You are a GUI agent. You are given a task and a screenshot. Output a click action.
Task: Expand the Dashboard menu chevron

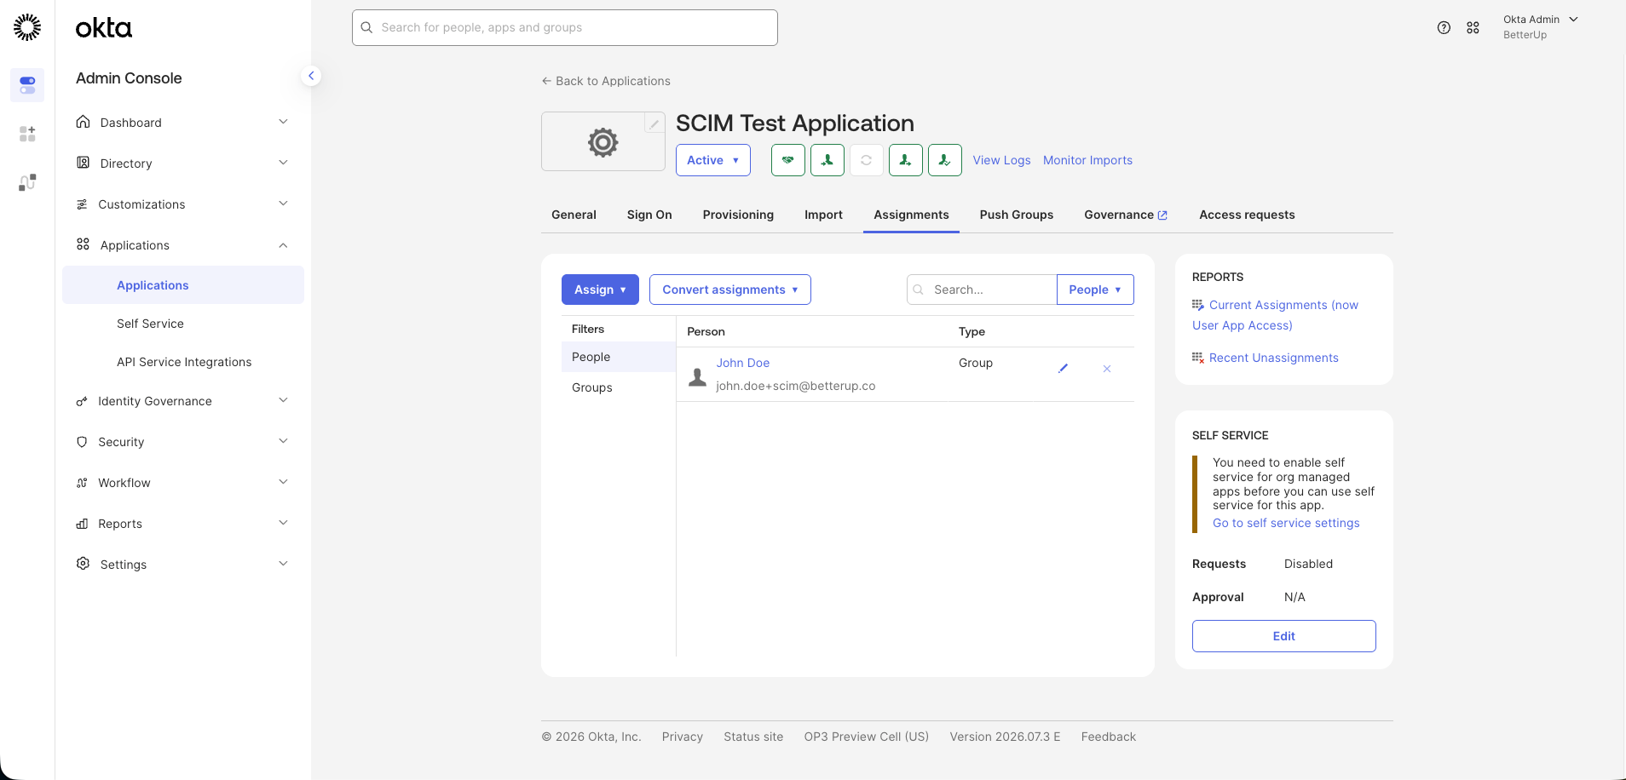[x=283, y=122]
